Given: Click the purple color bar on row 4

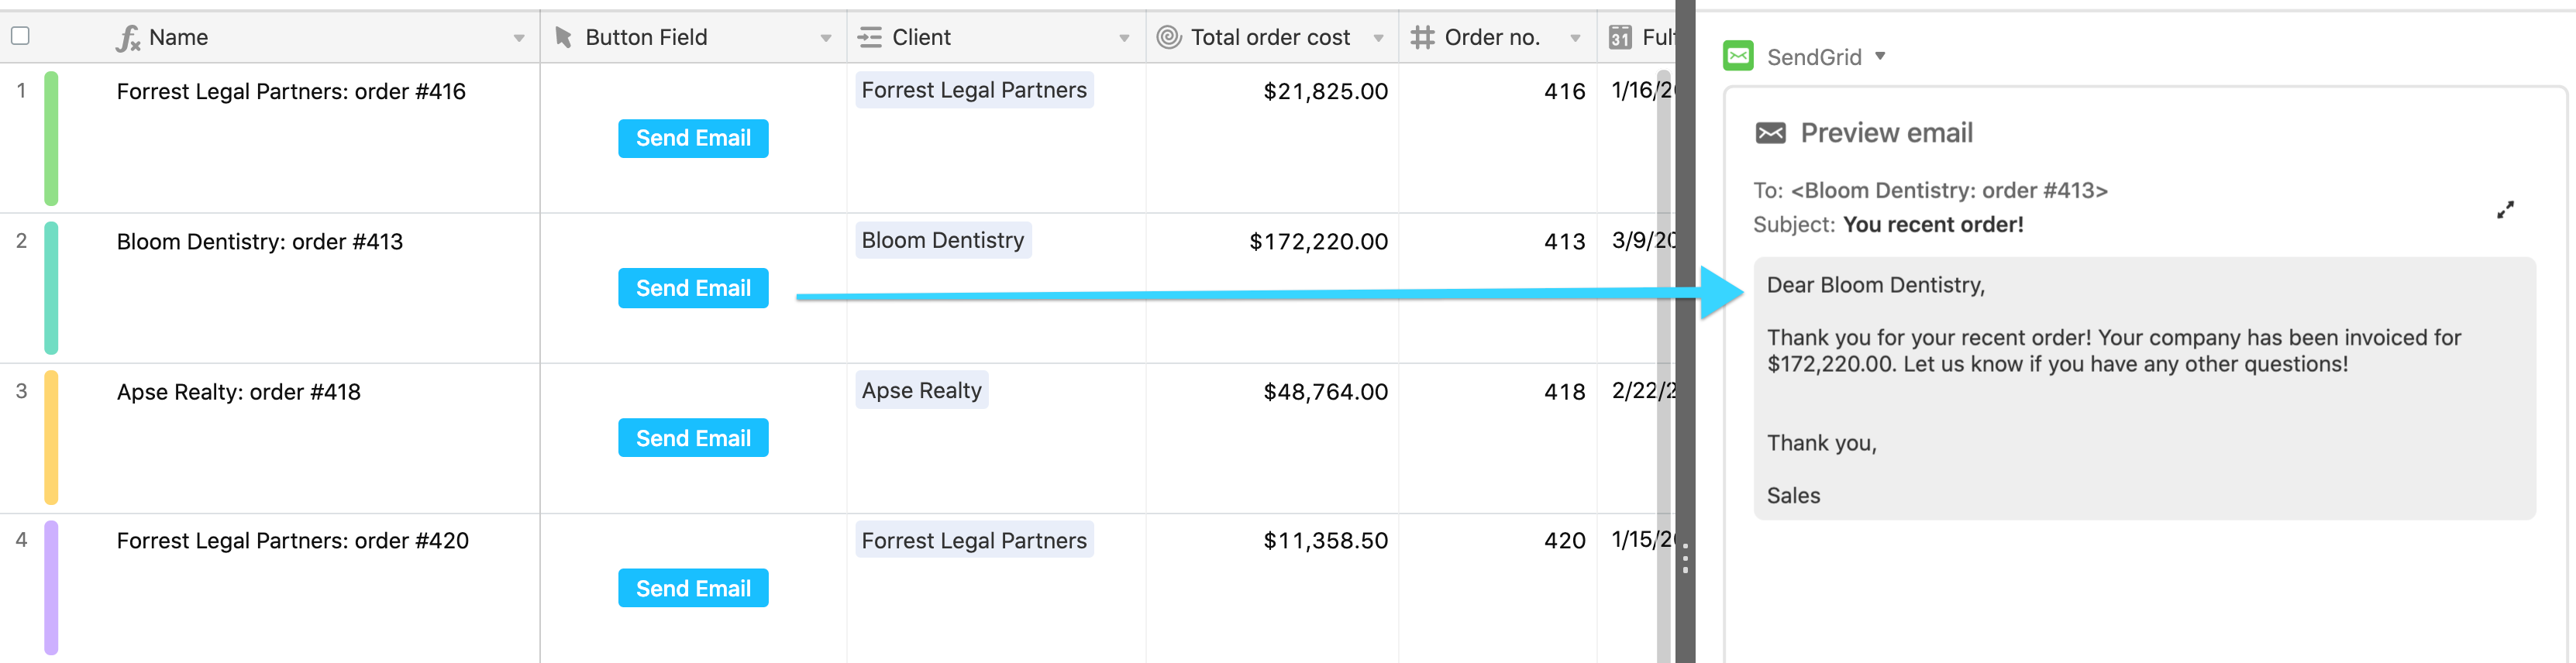Looking at the screenshot, I should [51, 588].
